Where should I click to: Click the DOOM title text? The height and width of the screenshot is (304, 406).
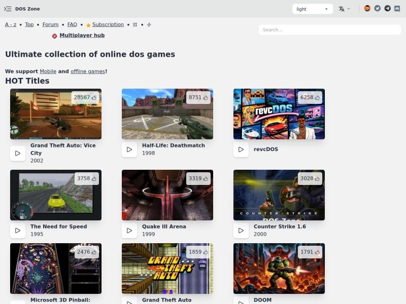point(262,300)
